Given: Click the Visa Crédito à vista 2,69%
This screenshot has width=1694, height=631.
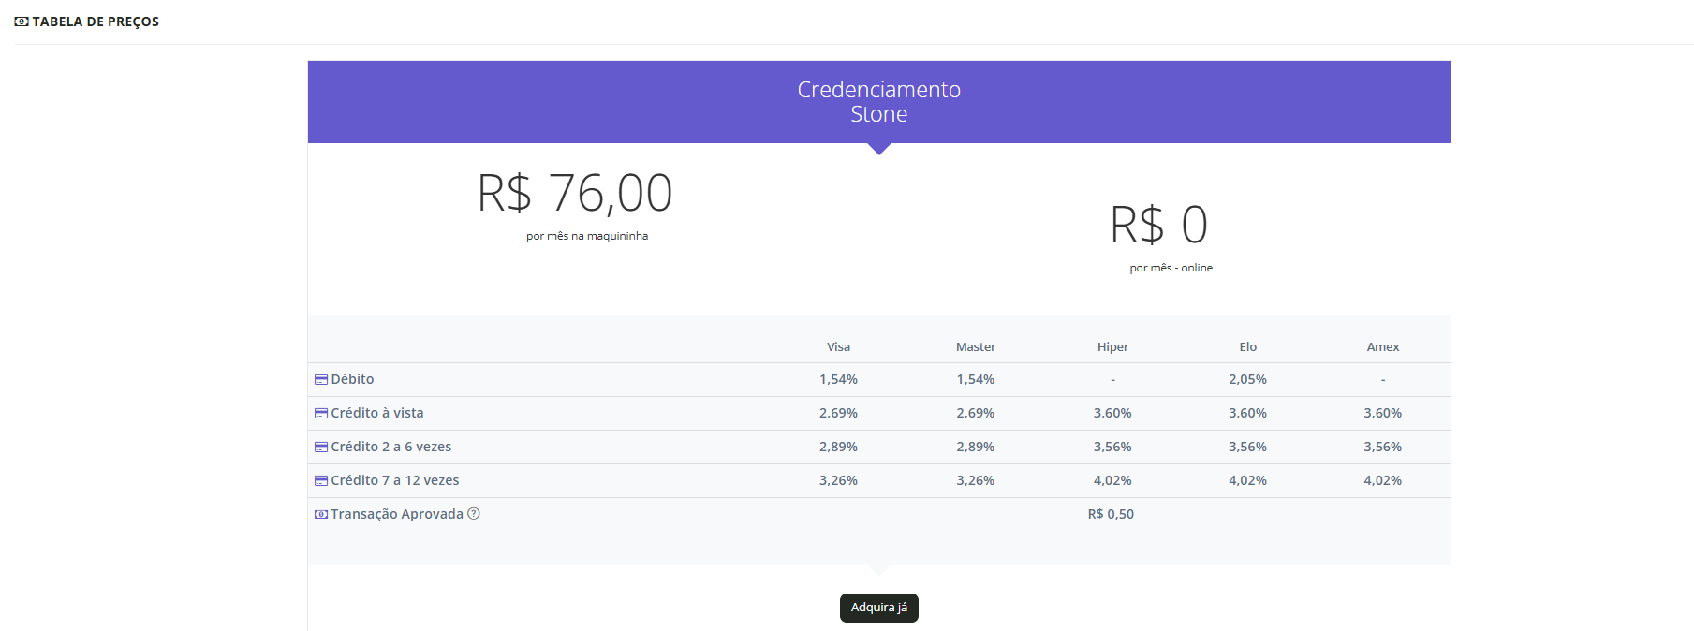Looking at the screenshot, I should click(x=839, y=413).
